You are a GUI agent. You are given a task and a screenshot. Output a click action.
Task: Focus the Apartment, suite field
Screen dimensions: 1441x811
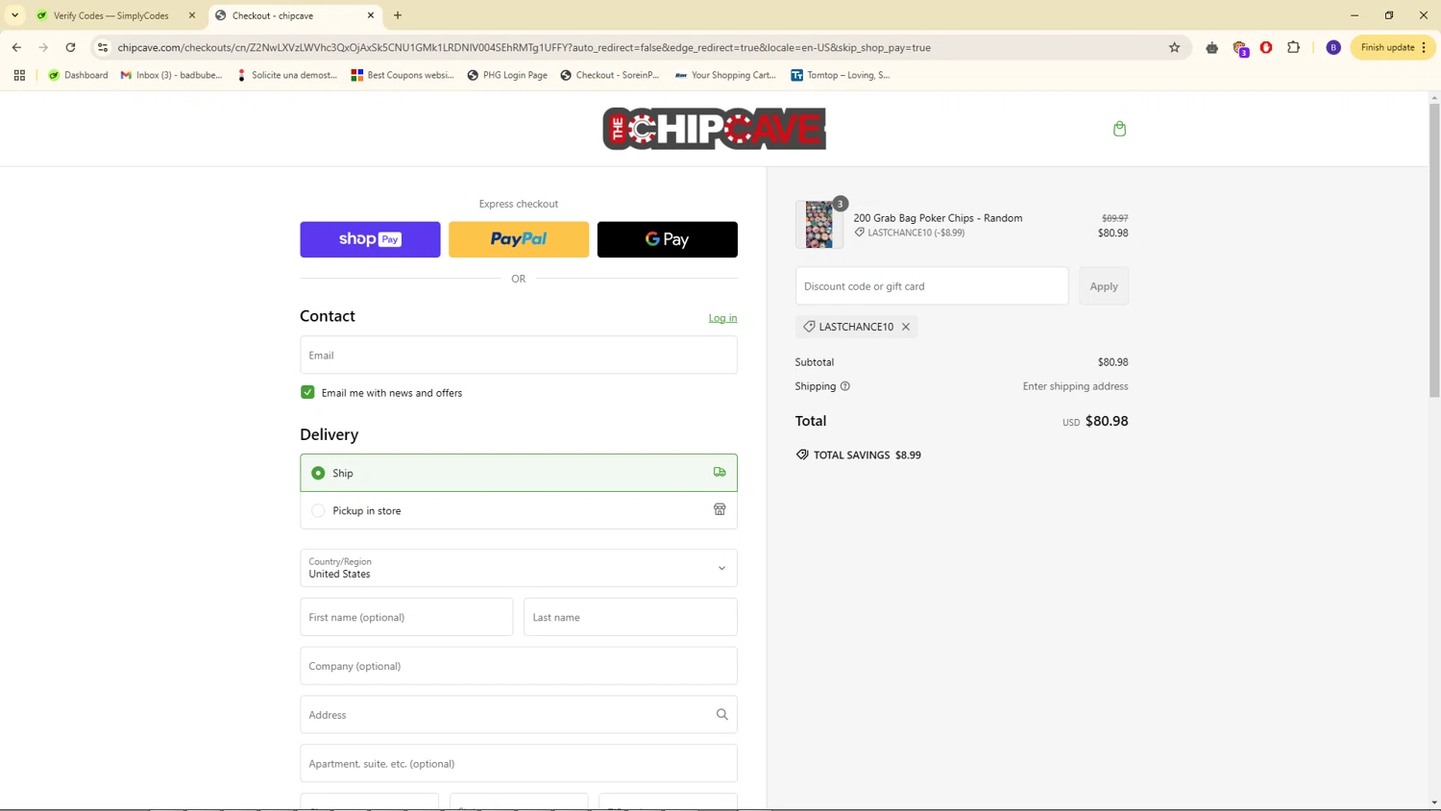point(519,764)
